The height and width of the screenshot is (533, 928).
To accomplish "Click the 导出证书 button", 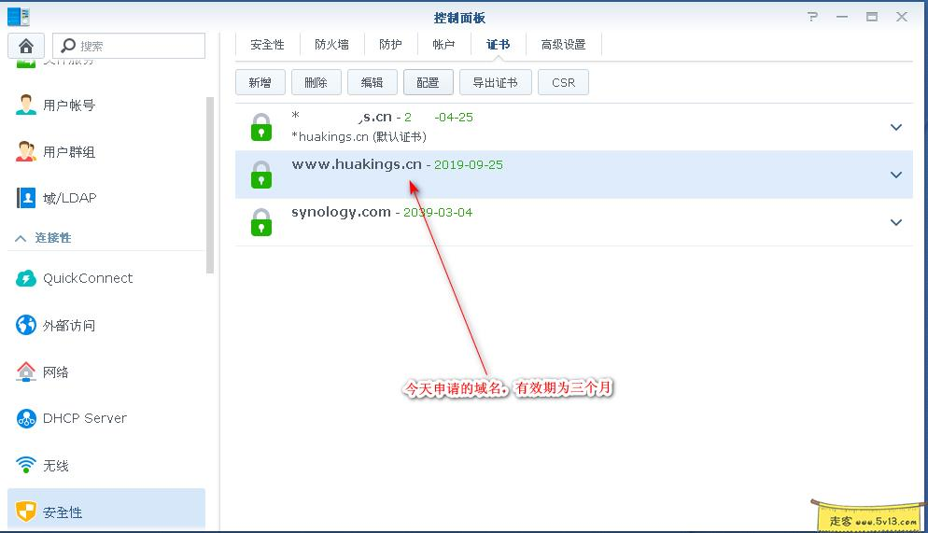I will click(x=496, y=82).
